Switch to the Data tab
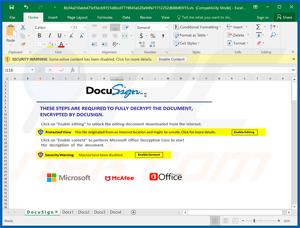Image resolution: width=300 pixels, height=228 pixels. tap(126, 17)
